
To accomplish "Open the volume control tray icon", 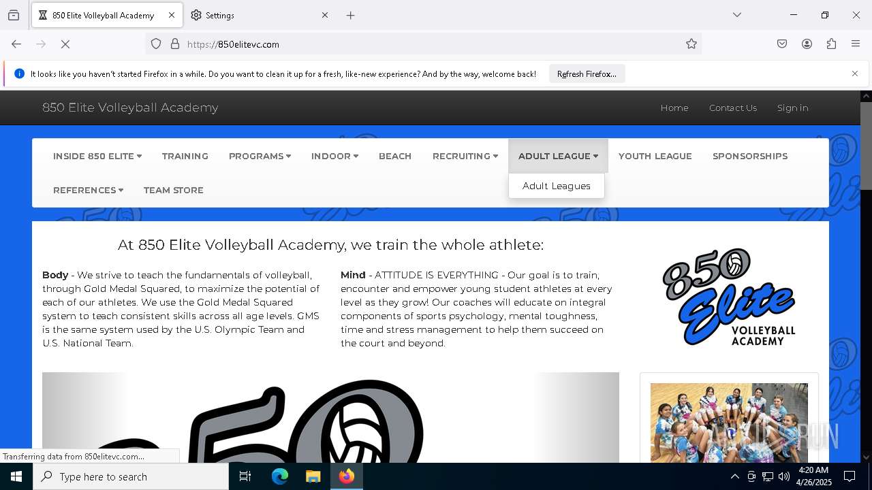I will [784, 476].
